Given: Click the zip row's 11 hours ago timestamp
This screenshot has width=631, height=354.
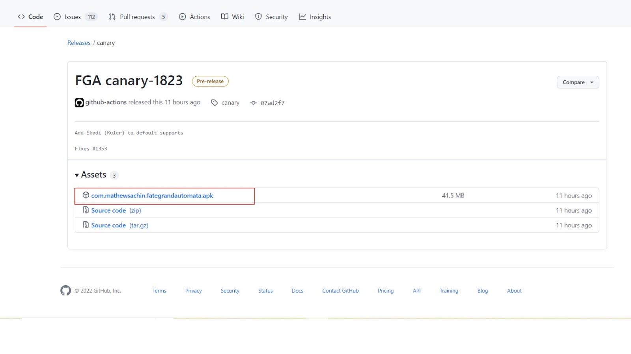Looking at the screenshot, I should coord(574,210).
